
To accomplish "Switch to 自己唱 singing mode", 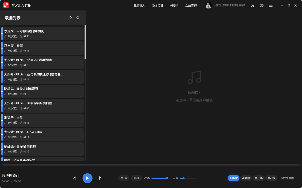I will tap(259, 178).
